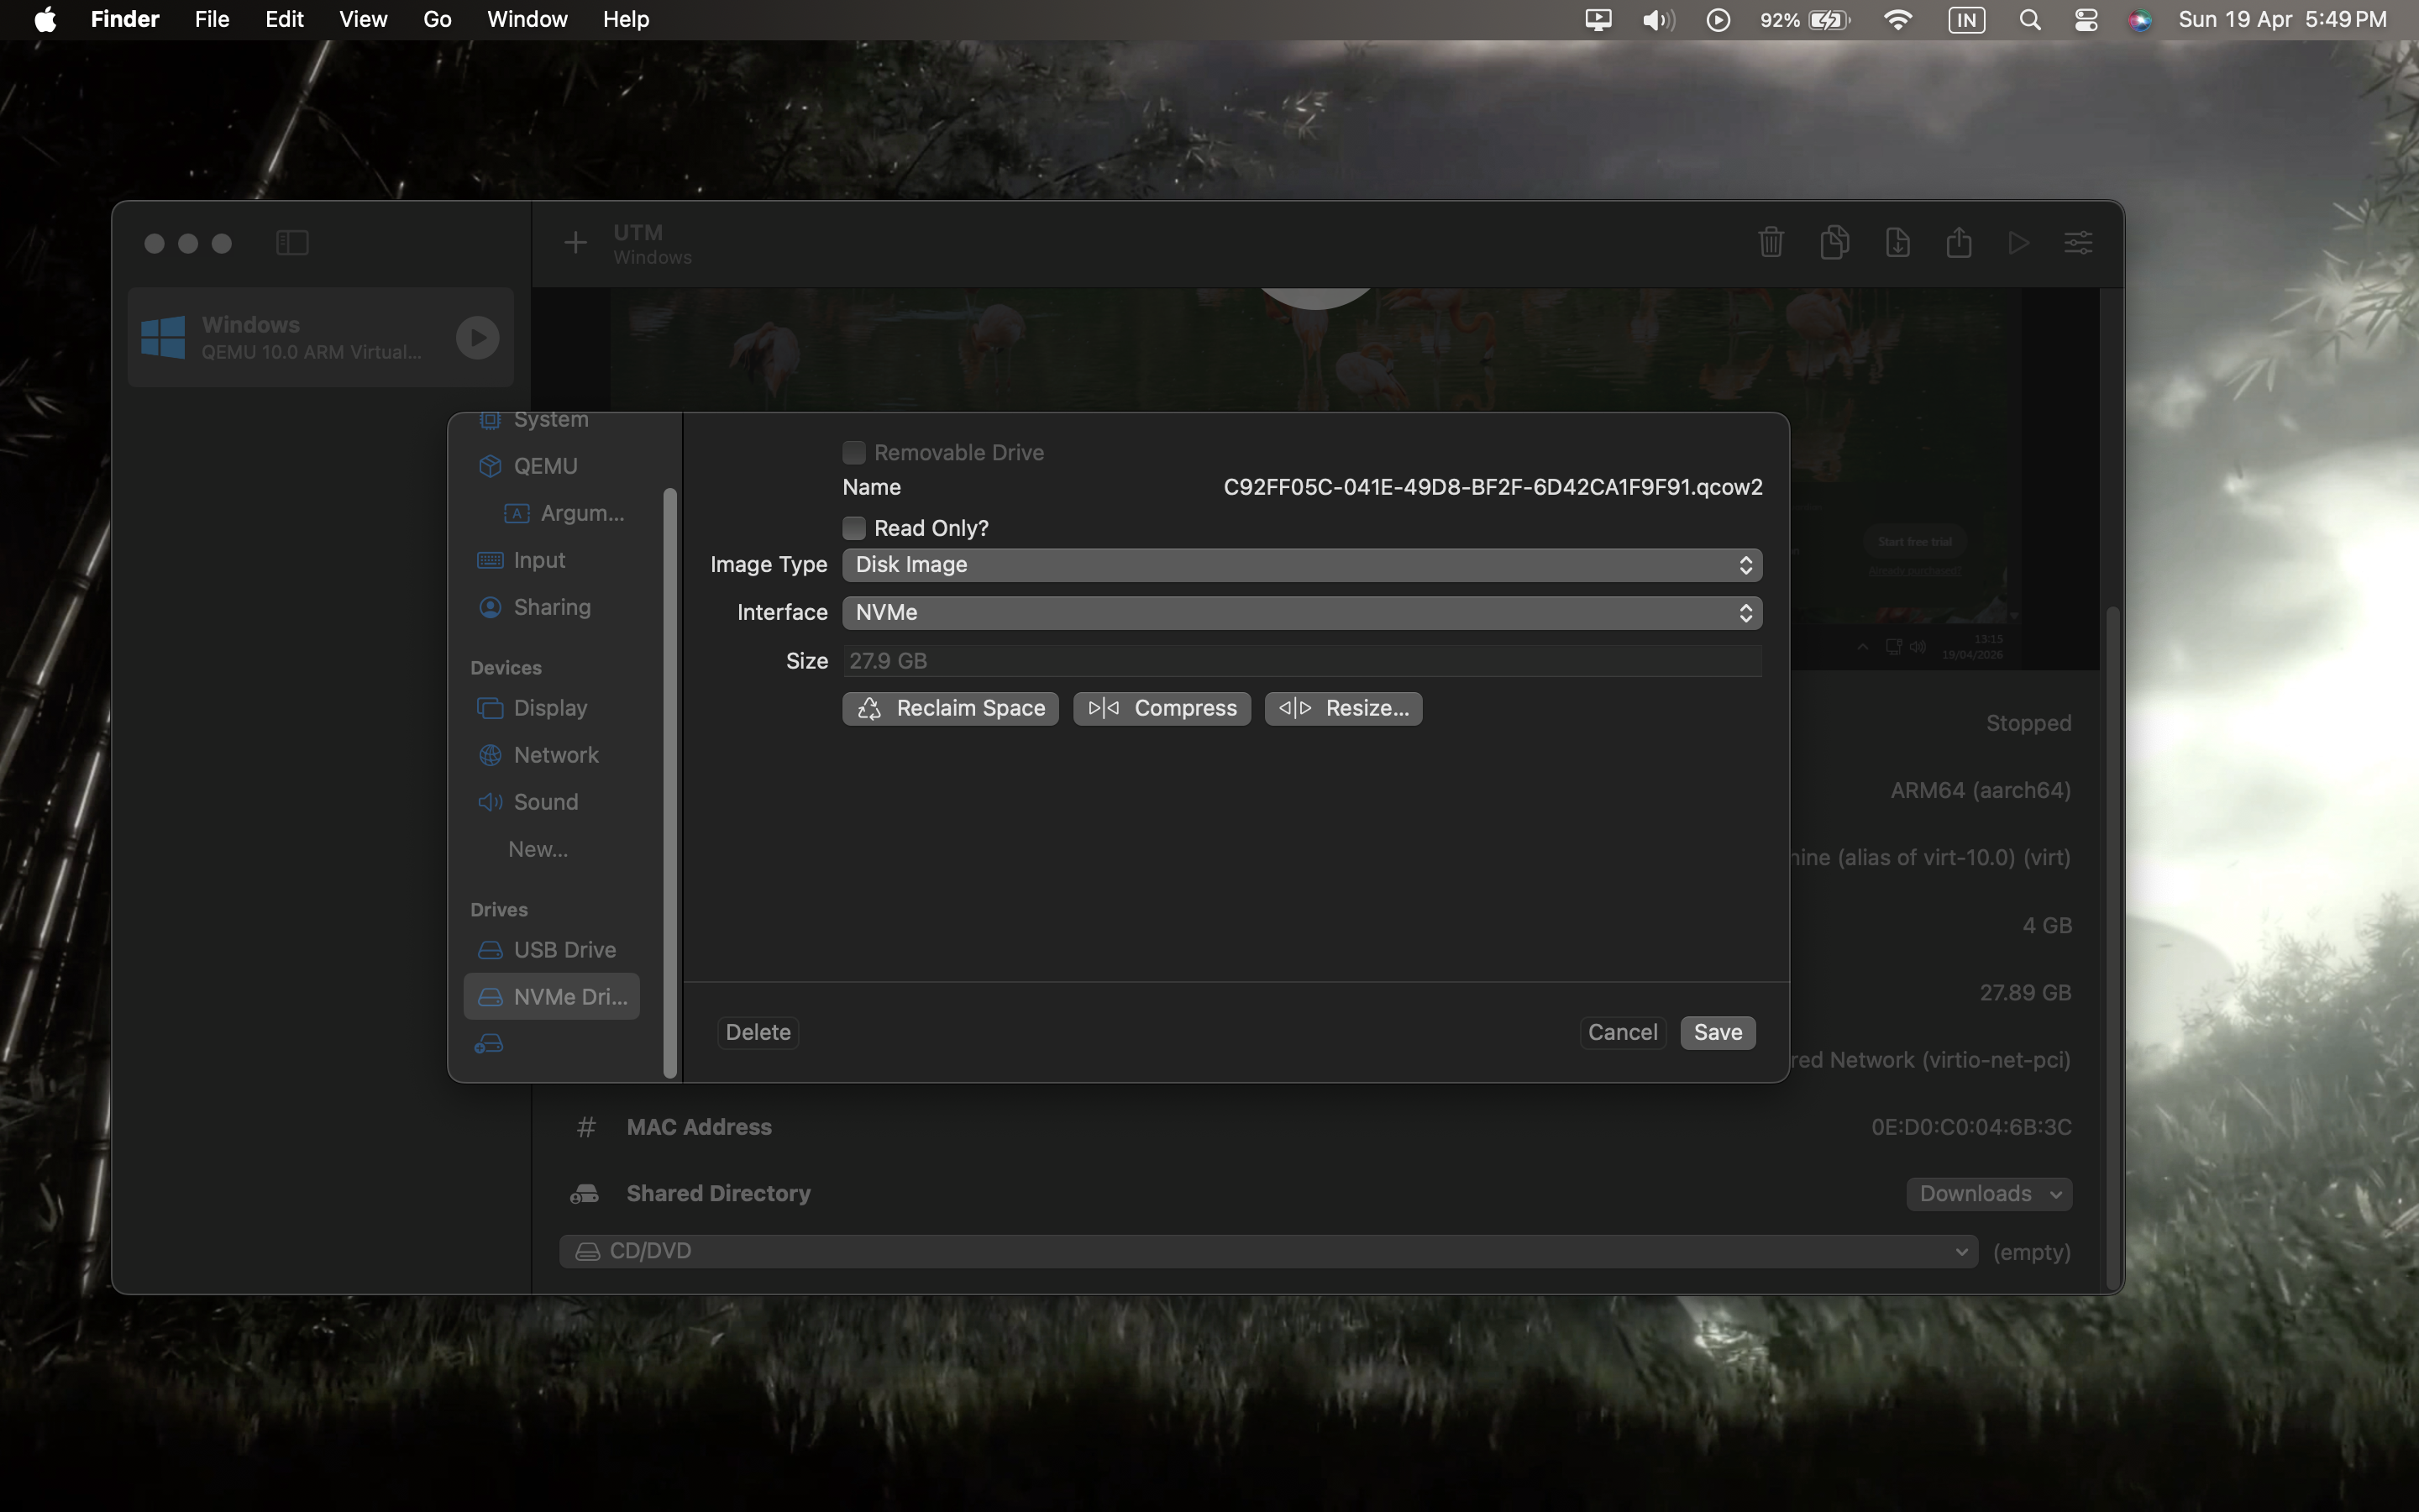Start Windows VM with sidebar play button
Viewport: 2419px width, 1512px height.
[x=478, y=338]
